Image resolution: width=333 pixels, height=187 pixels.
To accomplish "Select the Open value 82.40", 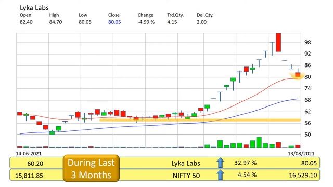I will click(x=26, y=22).
